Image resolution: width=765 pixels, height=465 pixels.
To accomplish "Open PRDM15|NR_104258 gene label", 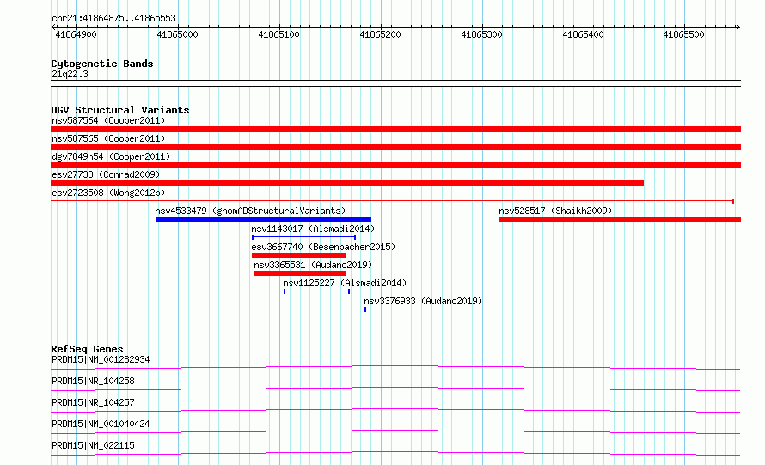I will (x=93, y=381).
